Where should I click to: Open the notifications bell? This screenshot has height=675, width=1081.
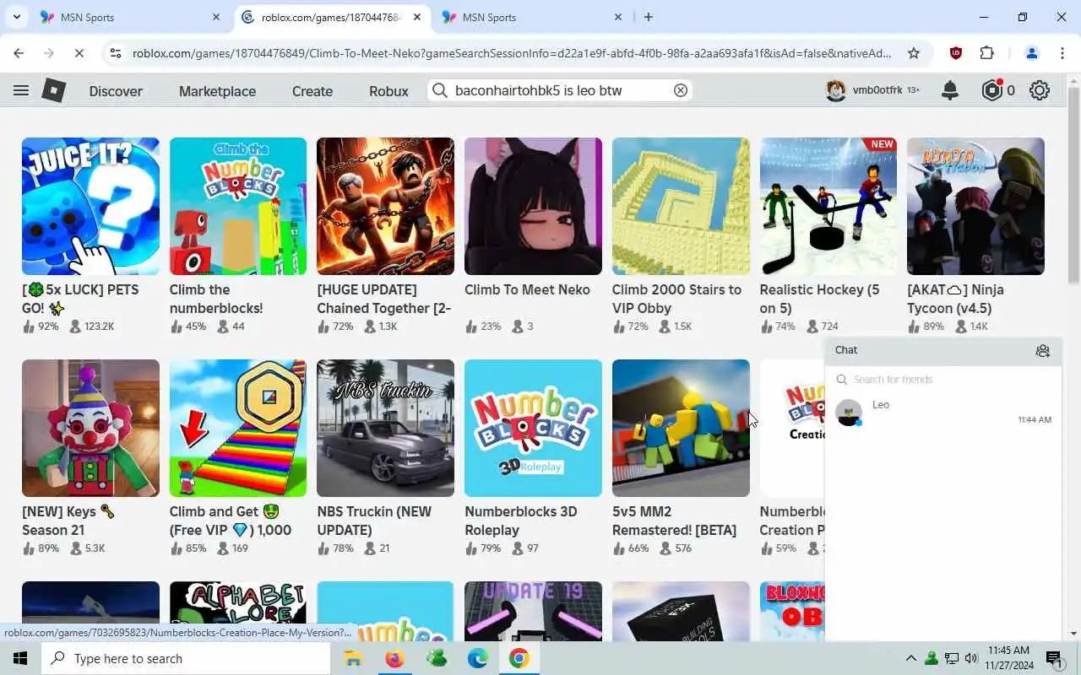(x=950, y=90)
